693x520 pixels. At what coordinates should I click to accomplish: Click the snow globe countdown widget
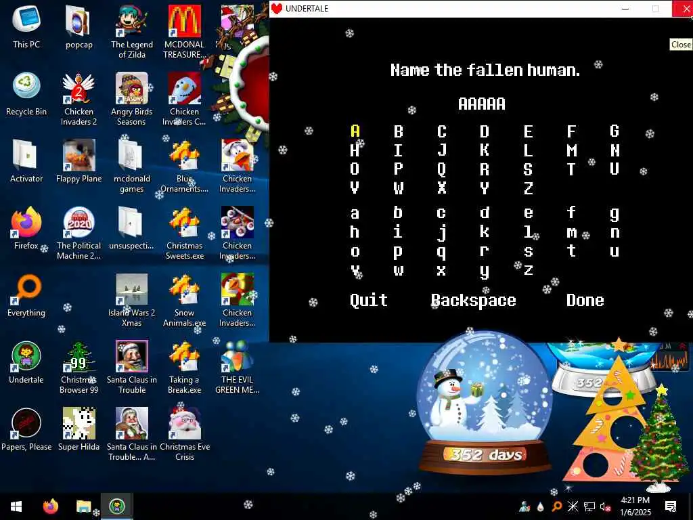pos(485,404)
